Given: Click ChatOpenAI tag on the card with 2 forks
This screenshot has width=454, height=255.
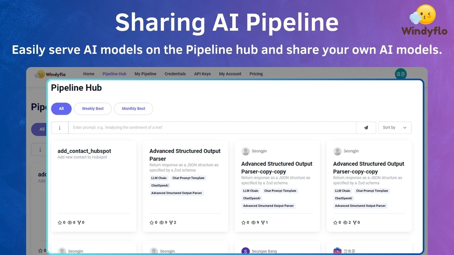Looking at the screenshot, I should tap(160, 185).
